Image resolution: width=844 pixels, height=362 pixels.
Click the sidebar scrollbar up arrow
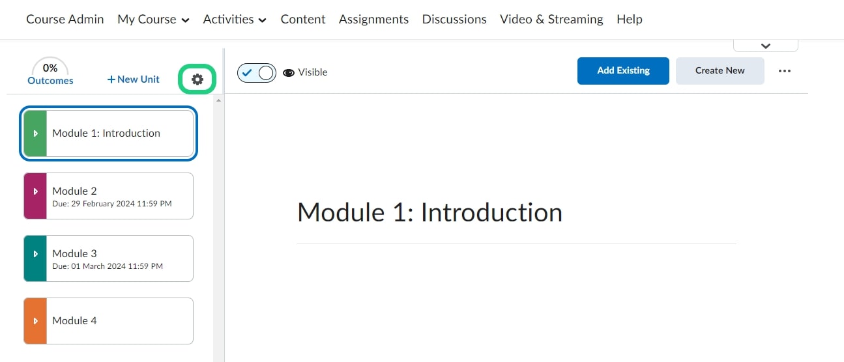coord(218,100)
